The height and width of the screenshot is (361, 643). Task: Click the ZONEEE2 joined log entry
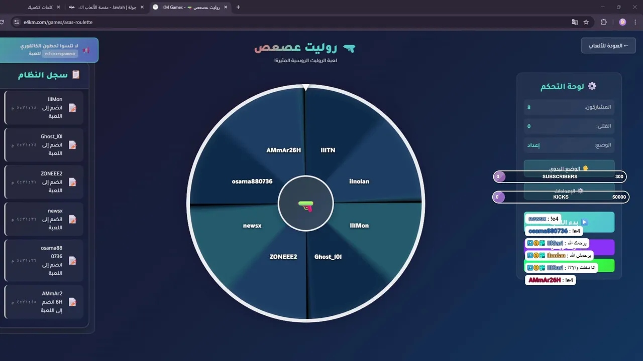(44, 182)
